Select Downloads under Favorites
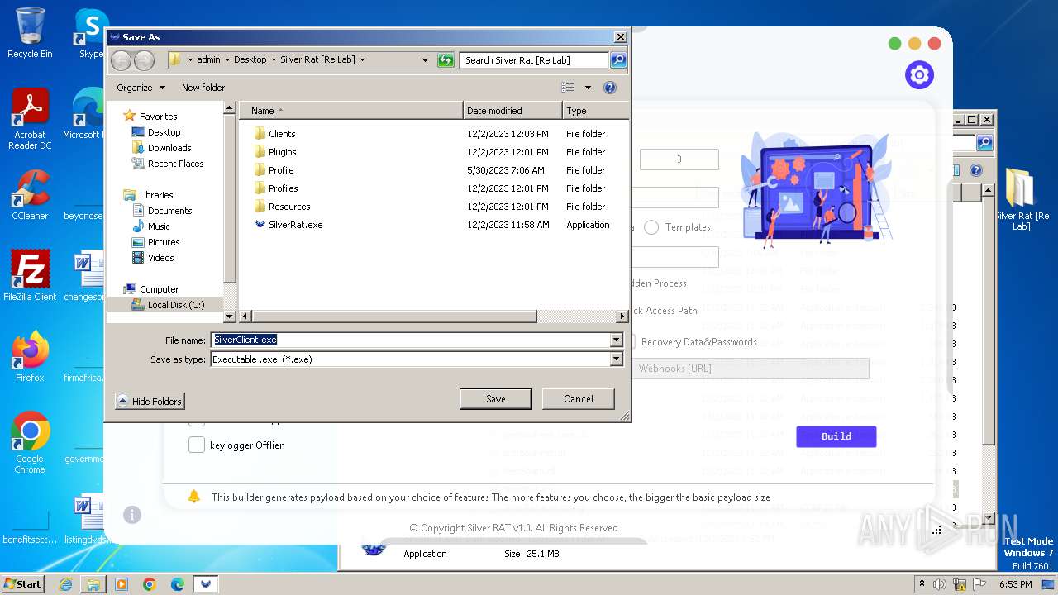This screenshot has width=1058, height=595. pyautogui.click(x=169, y=148)
